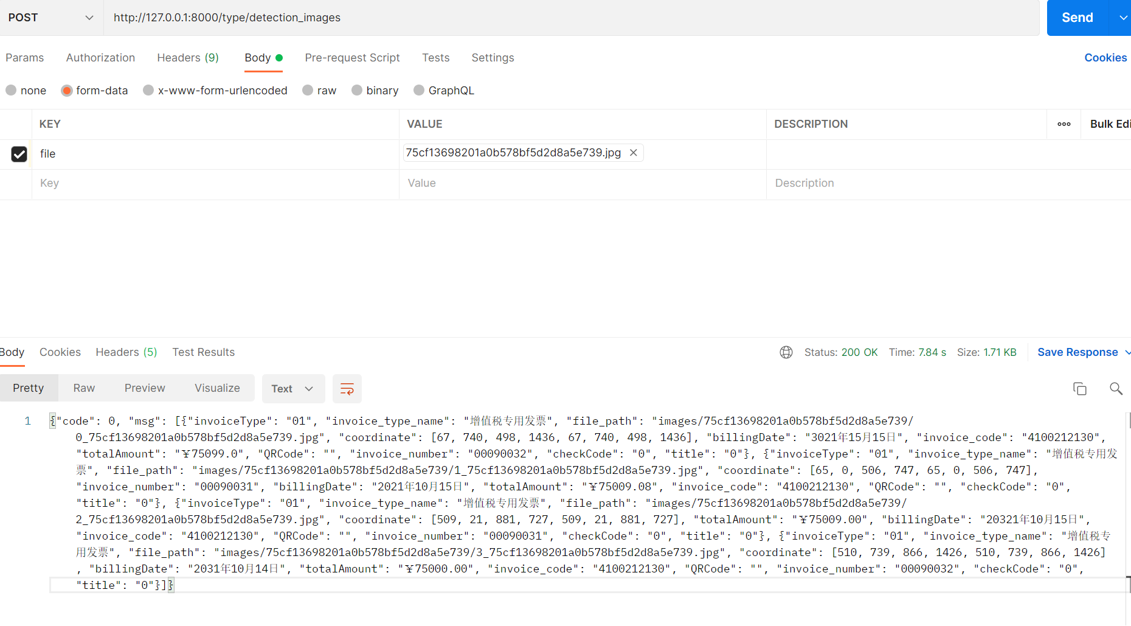Click the KEY column header
The width and height of the screenshot is (1131, 626).
(50, 124)
